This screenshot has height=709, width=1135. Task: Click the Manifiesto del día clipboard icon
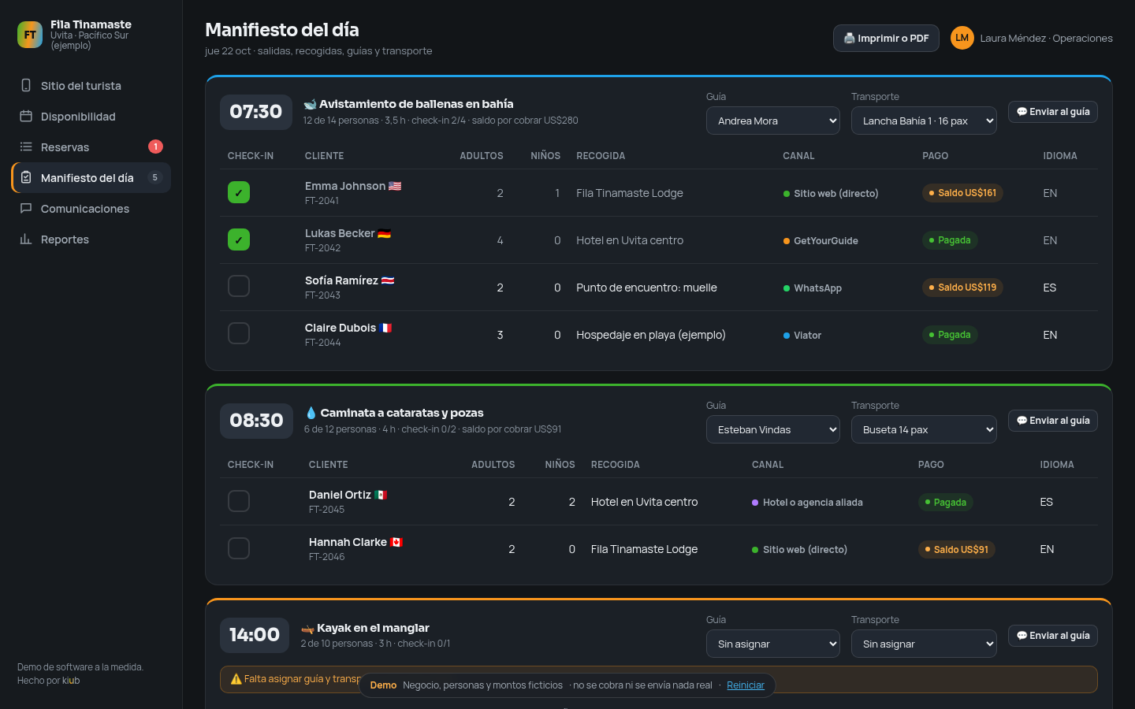coord(26,177)
